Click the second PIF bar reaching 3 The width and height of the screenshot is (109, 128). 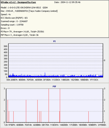60,106
